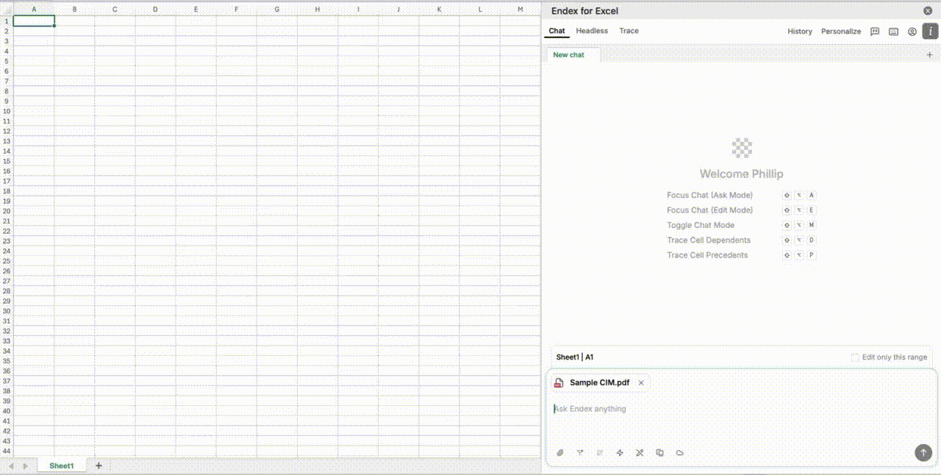Enable the 'Edit only this range' checkbox
This screenshot has height=475, width=941.
click(x=855, y=357)
